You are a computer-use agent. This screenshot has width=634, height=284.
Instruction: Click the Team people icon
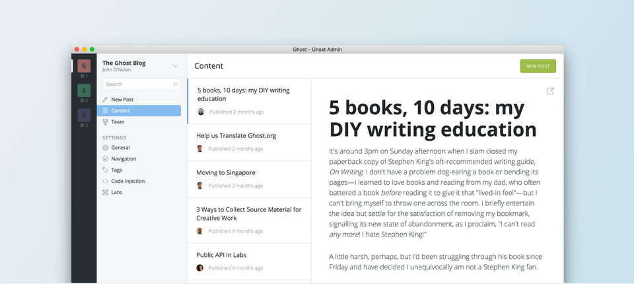pyautogui.click(x=105, y=122)
